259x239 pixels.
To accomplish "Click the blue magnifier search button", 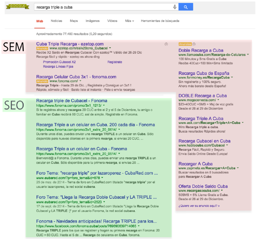I will click(x=186, y=7).
